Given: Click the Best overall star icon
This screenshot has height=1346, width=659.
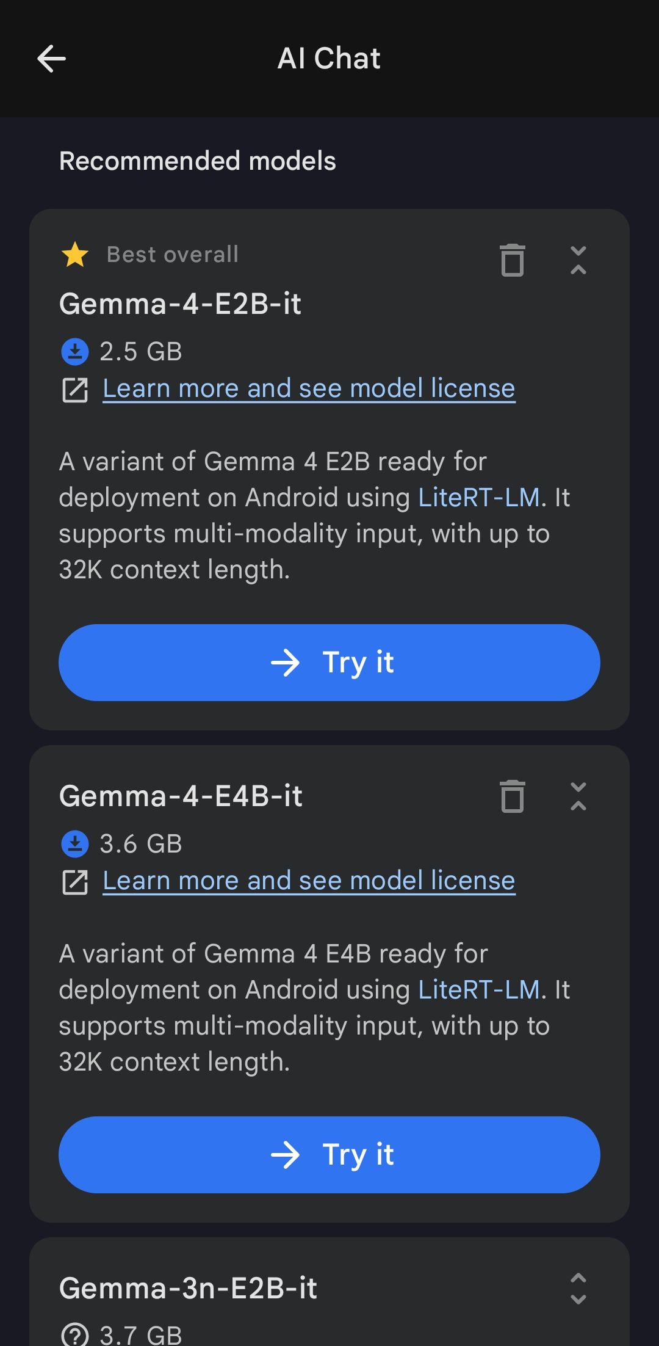Looking at the screenshot, I should (75, 255).
